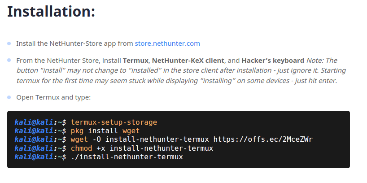Click the pkg install wget command line
Screen dimensions: 367x183
point(105,131)
